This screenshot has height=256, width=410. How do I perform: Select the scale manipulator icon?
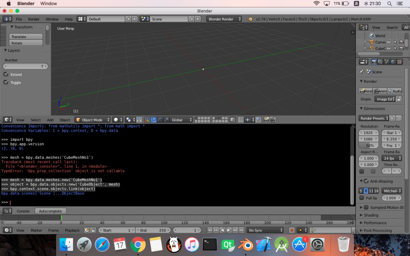(x=166, y=120)
